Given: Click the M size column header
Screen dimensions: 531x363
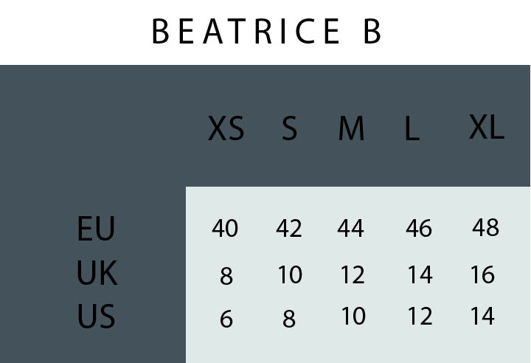Looking at the screenshot, I should 351,130.
